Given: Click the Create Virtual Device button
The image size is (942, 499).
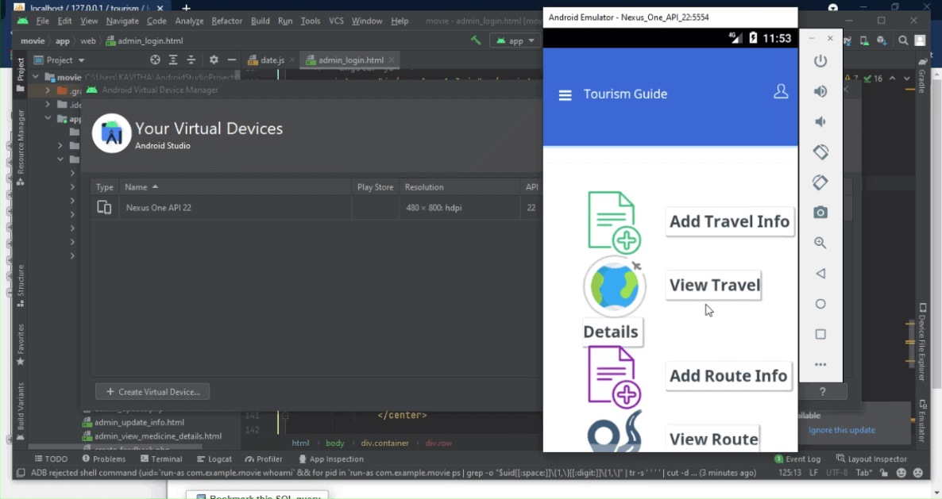Looking at the screenshot, I should coord(152,392).
